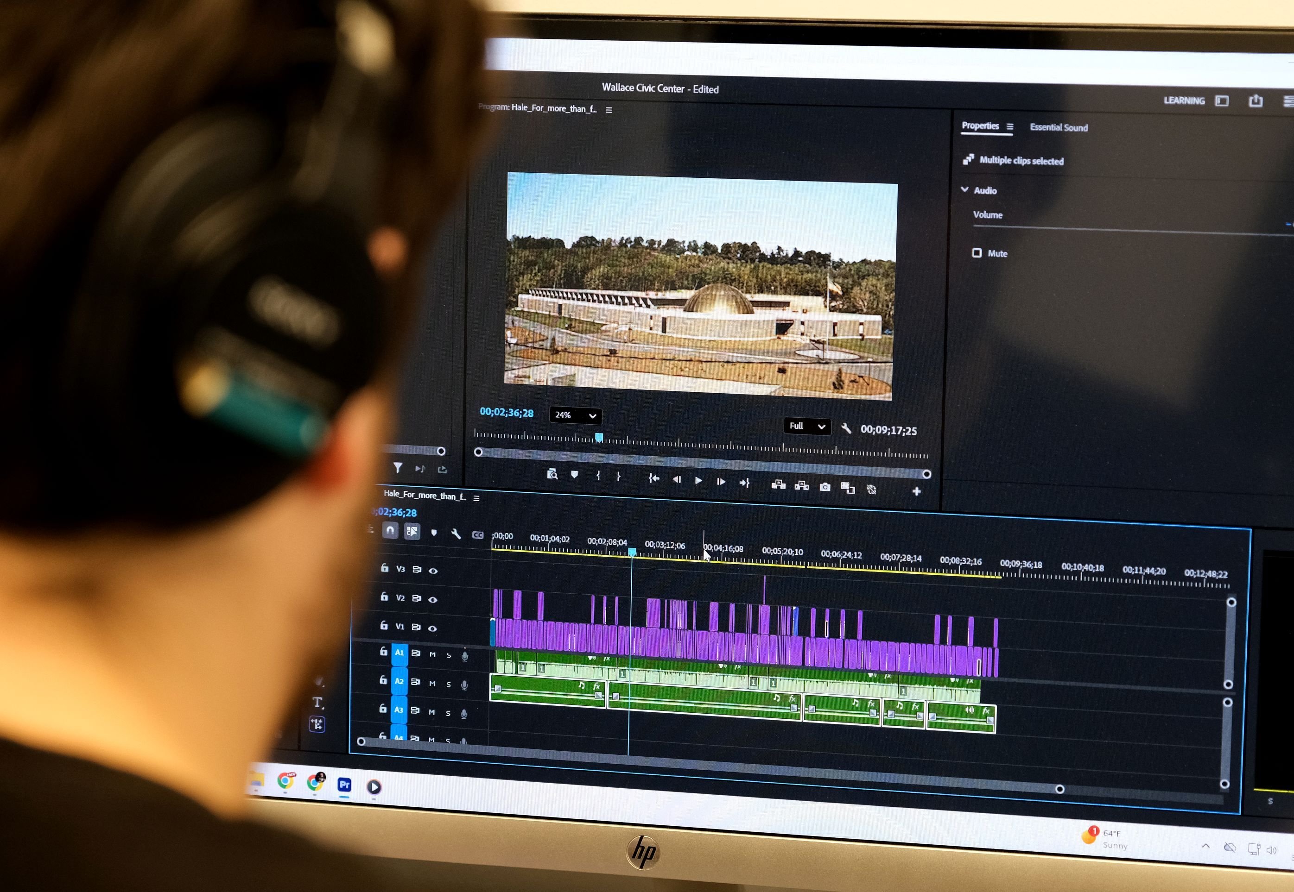Click Mark Out bracket button
The width and height of the screenshot is (1294, 892).
click(618, 477)
